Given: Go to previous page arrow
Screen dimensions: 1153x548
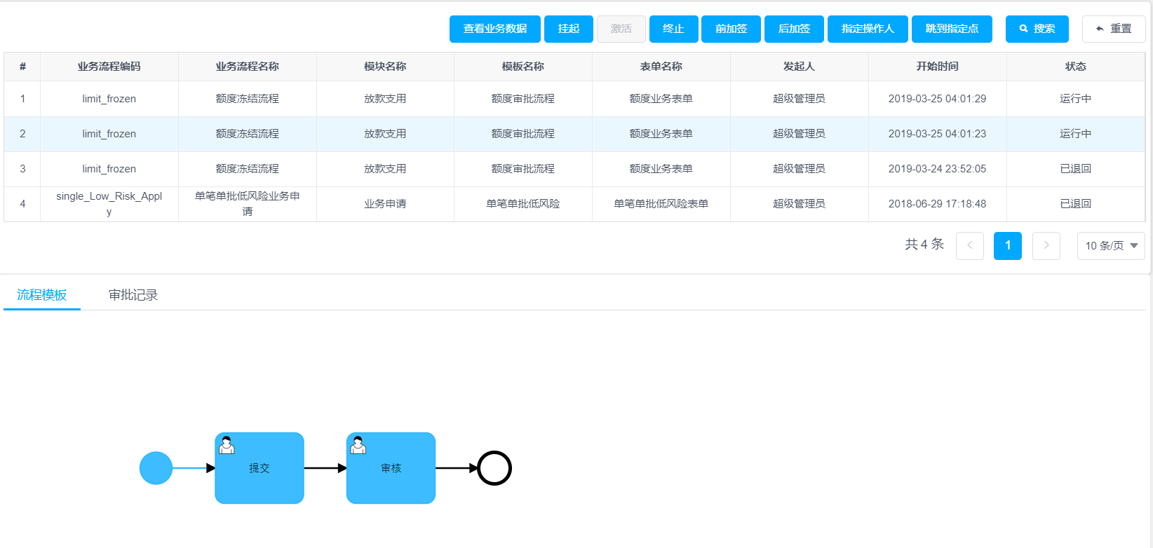Looking at the screenshot, I should pos(970,245).
